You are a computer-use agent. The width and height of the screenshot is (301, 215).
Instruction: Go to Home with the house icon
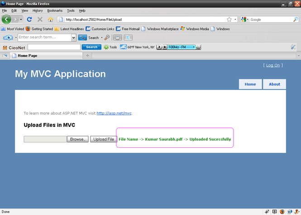[x=51, y=19]
